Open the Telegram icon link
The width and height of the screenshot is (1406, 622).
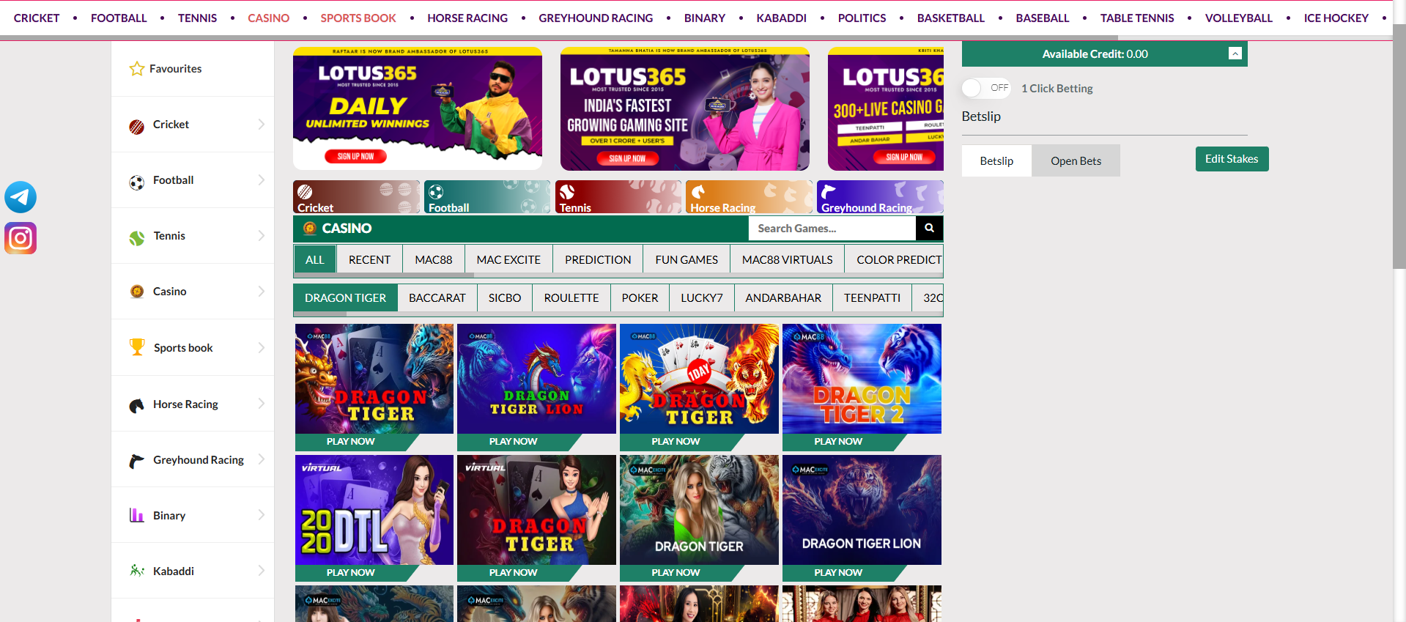(x=21, y=197)
